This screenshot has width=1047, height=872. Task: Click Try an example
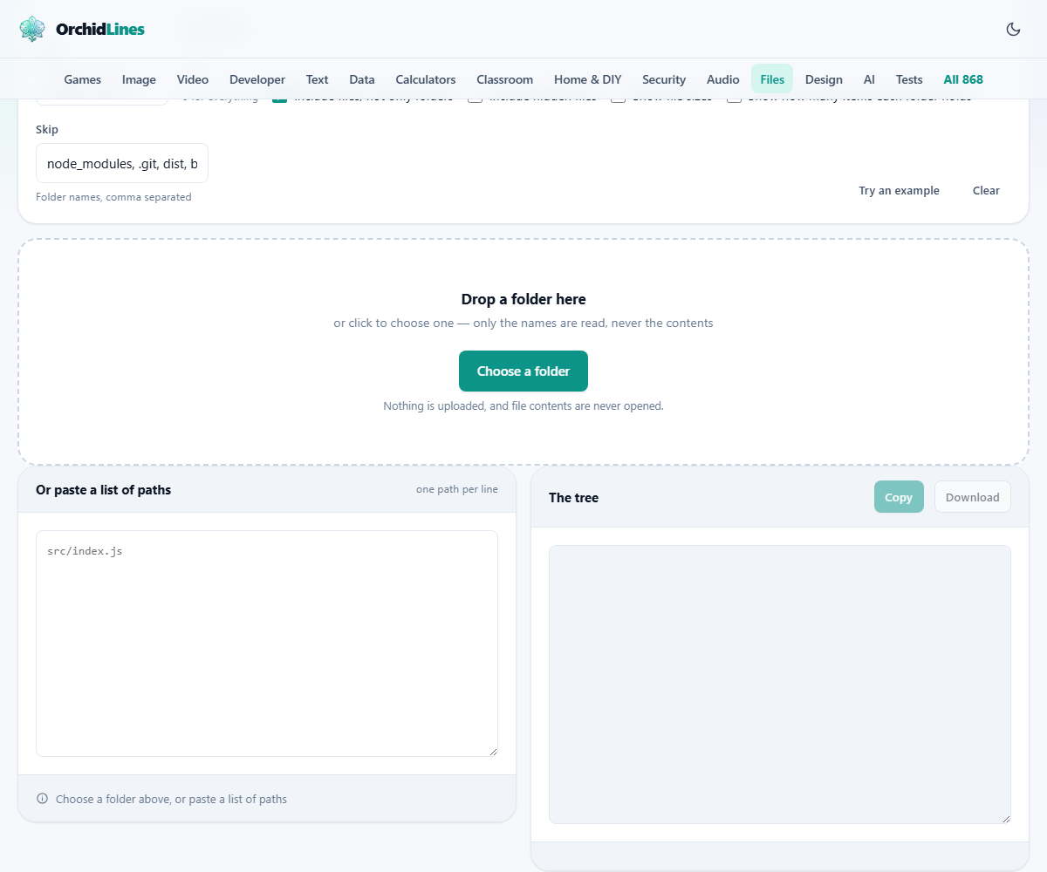click(x=899, y=190)
